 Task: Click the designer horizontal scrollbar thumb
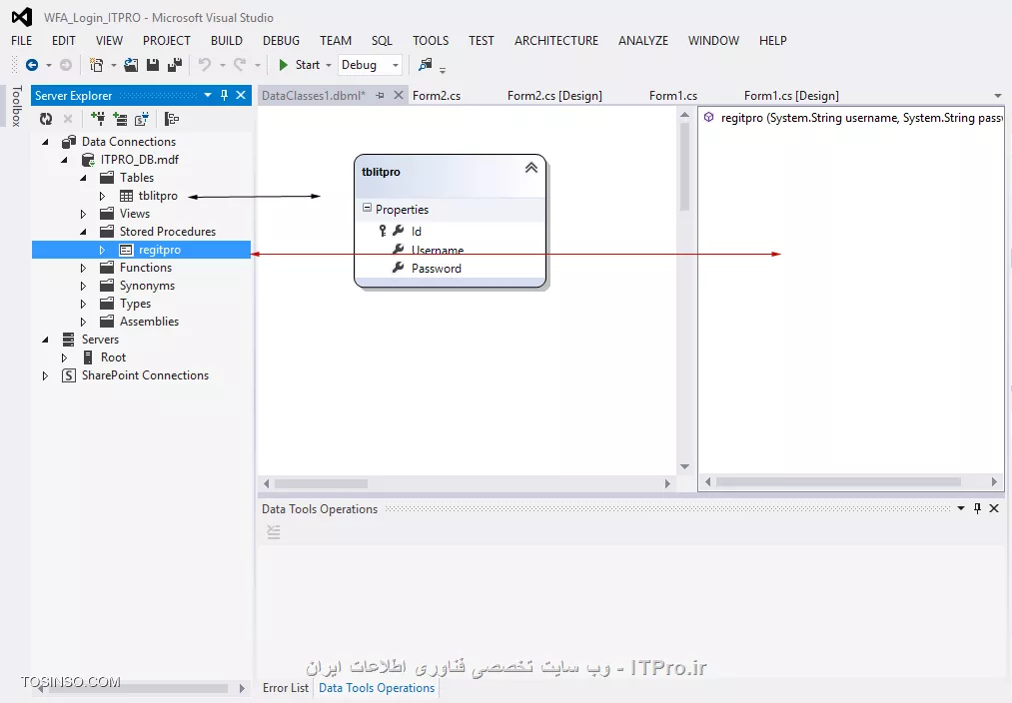pyautogui.click(x=321, y=483)
